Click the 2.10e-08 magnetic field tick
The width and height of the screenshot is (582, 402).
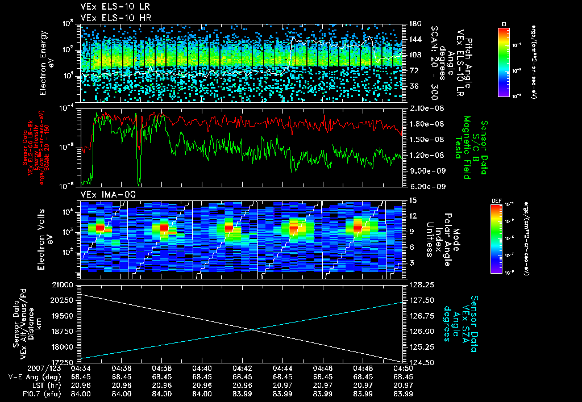coord(426,108)
